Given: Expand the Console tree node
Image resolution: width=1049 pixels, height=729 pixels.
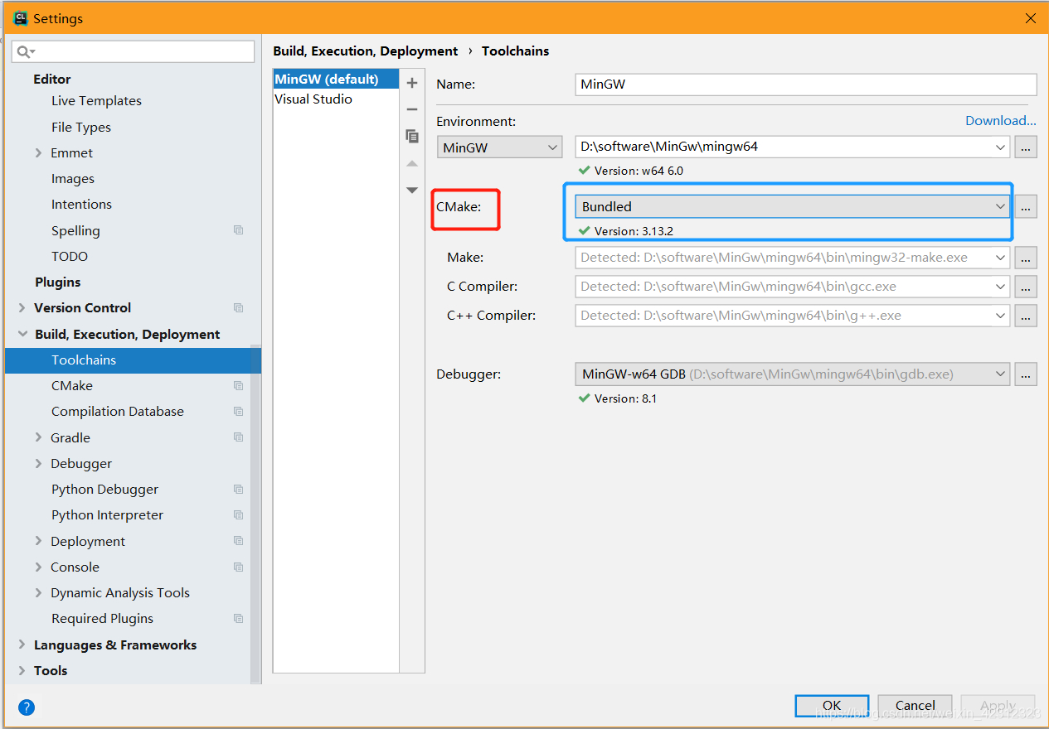Looking at the screenshot, I should [38, 567].
